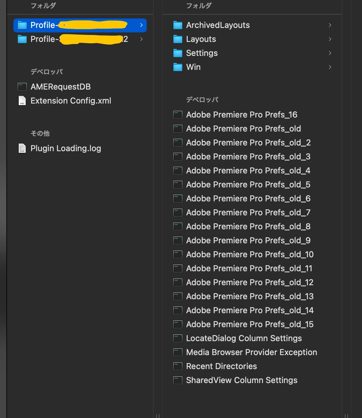Select Adobe Premiere Pro Prefs_16 name
The height and width of the screenshot is (418, 362).
[x=242, y=115]
